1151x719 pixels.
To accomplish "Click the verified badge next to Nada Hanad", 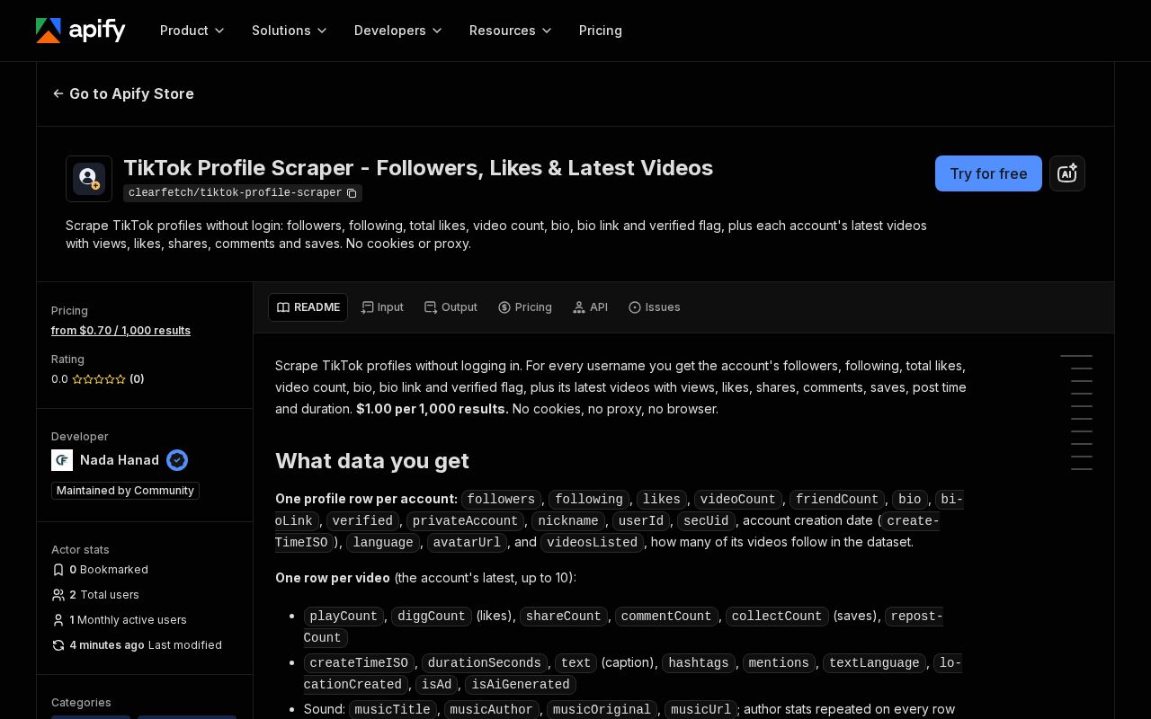I will pyautogui.click(x=177, y=460).
